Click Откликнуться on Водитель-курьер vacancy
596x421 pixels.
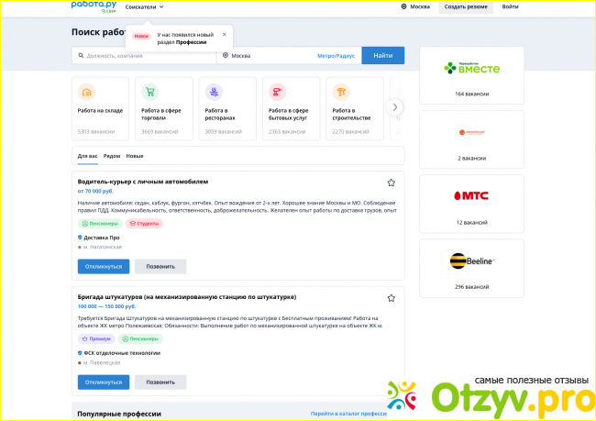click(x=104, y=266)
